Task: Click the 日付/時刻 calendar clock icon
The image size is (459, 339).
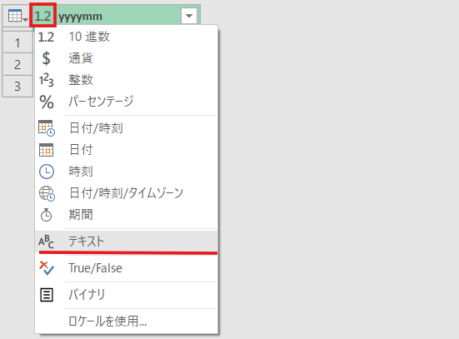Action: point(47,128)
